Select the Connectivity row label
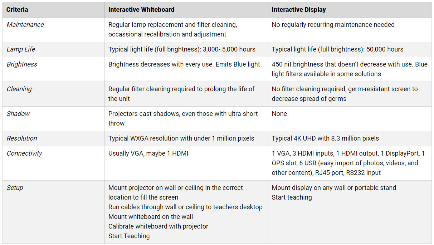The width and height of the screenshot is (434, 245). [24, 153]
